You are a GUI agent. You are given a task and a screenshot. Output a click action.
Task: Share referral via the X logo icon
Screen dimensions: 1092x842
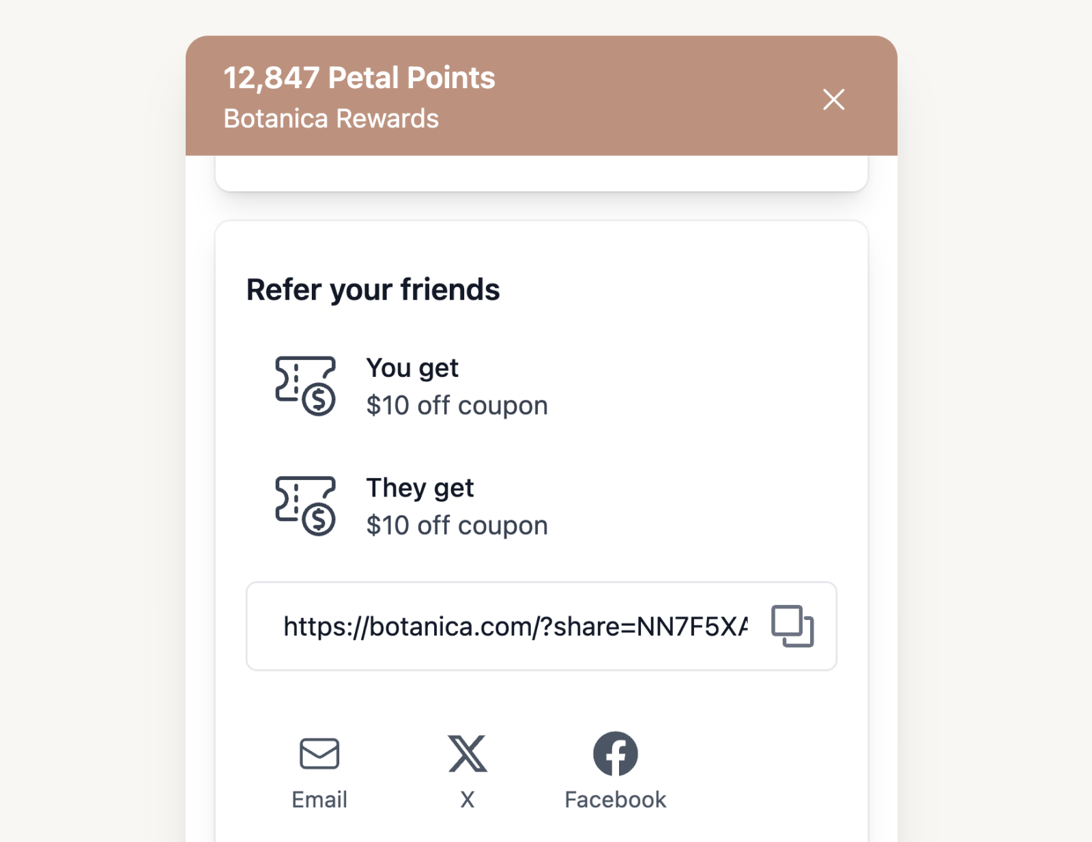(468, 753)
